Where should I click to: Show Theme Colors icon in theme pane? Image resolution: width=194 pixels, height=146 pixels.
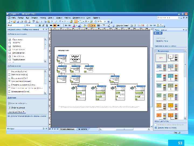click(156, 33)
